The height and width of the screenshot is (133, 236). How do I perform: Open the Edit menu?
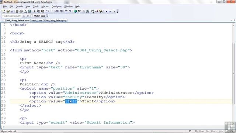11,7
